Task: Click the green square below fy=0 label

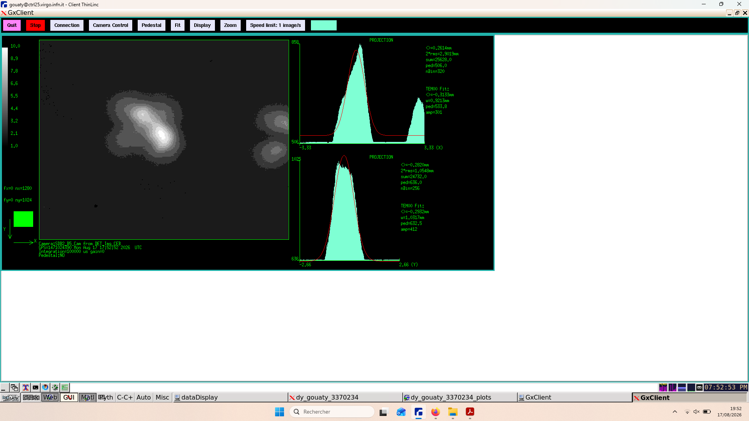Action: 23,219
